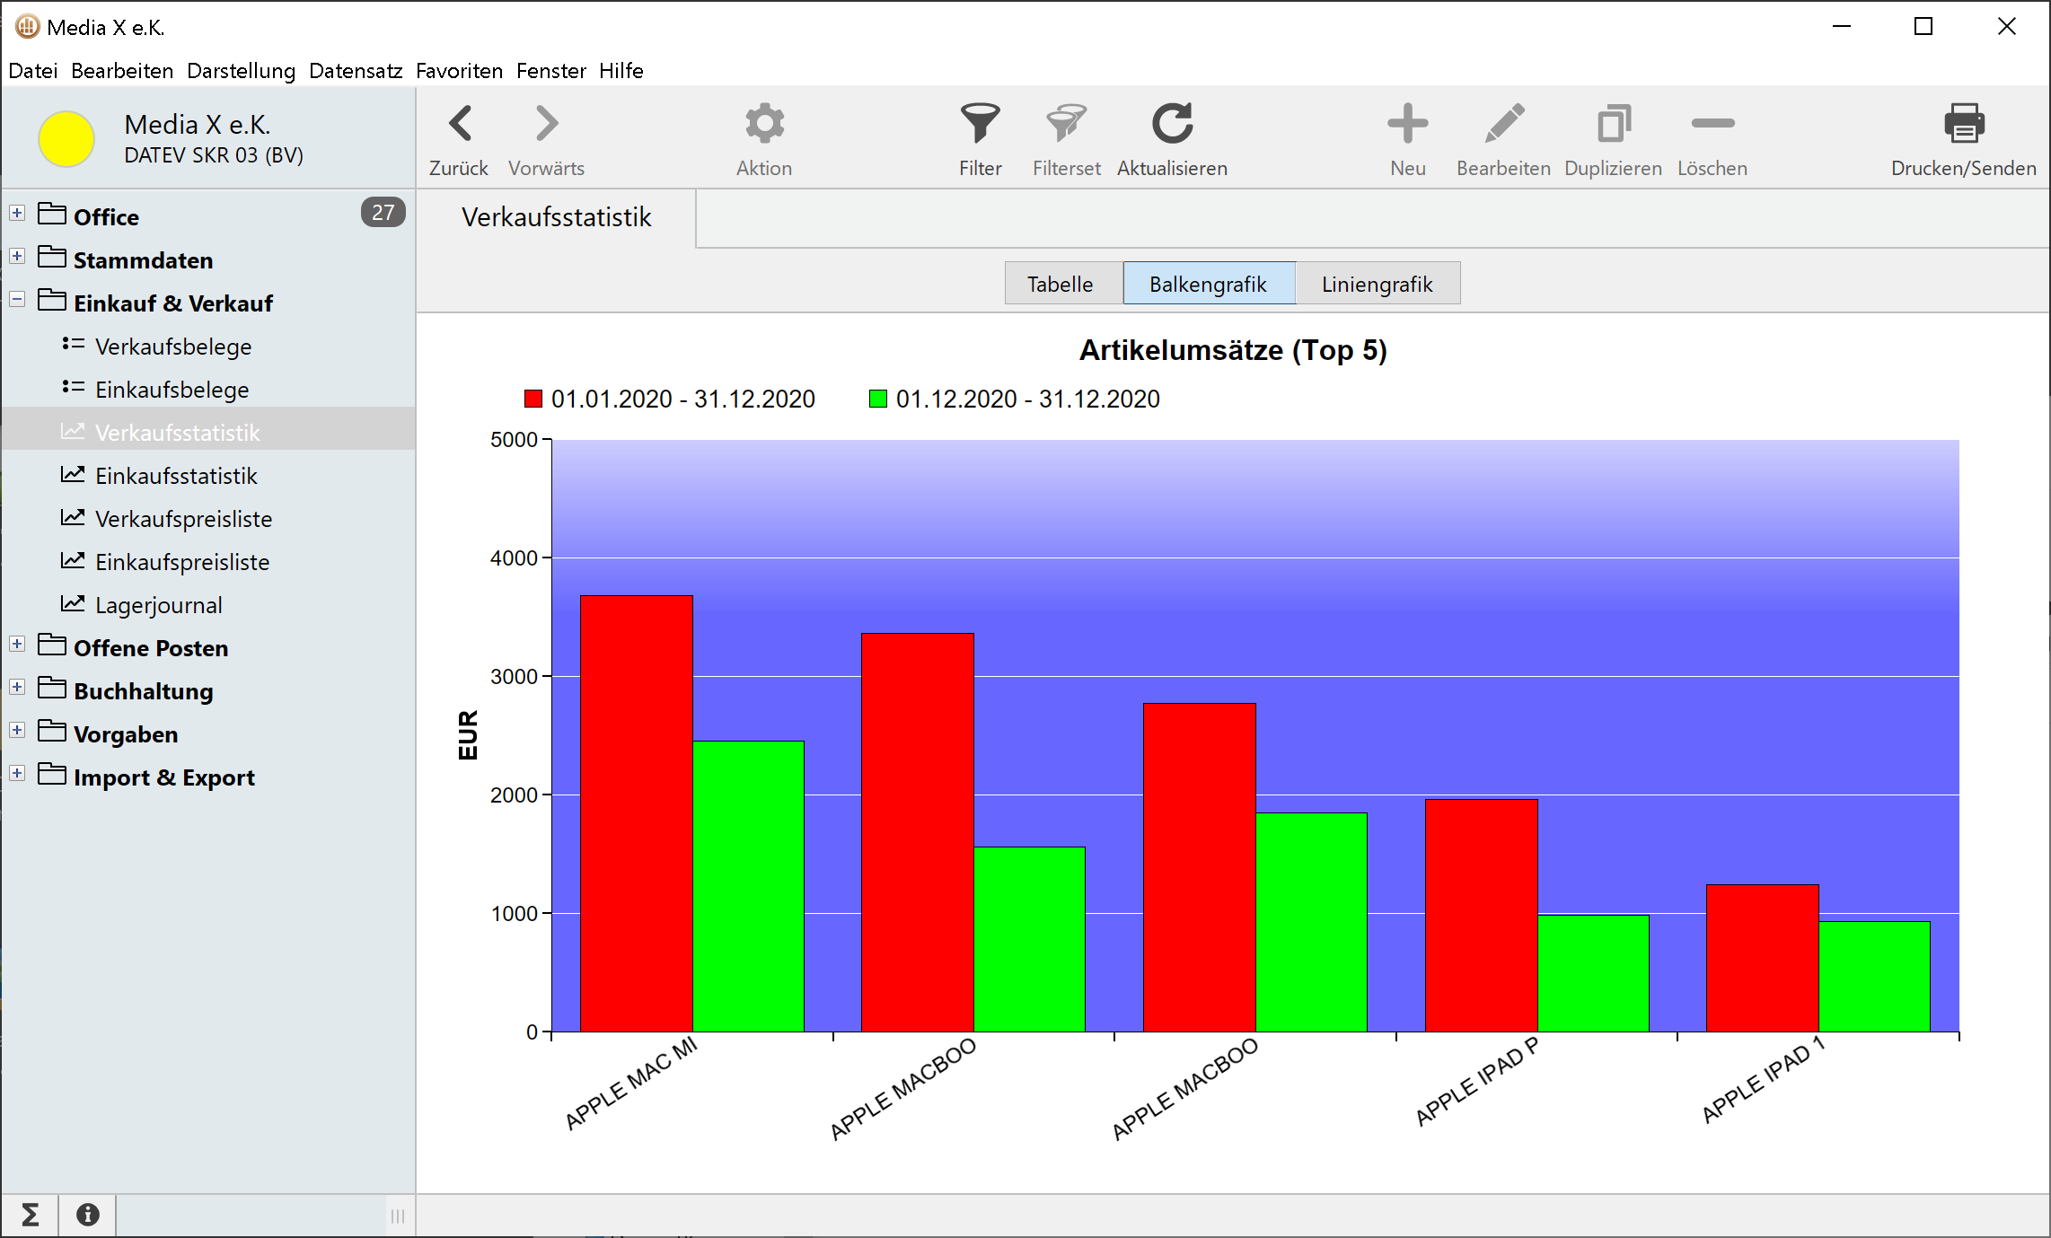Click the Import & Export folder icon
The image size is (2051, 1238).
pyautogui.click(x=52, y=774)
